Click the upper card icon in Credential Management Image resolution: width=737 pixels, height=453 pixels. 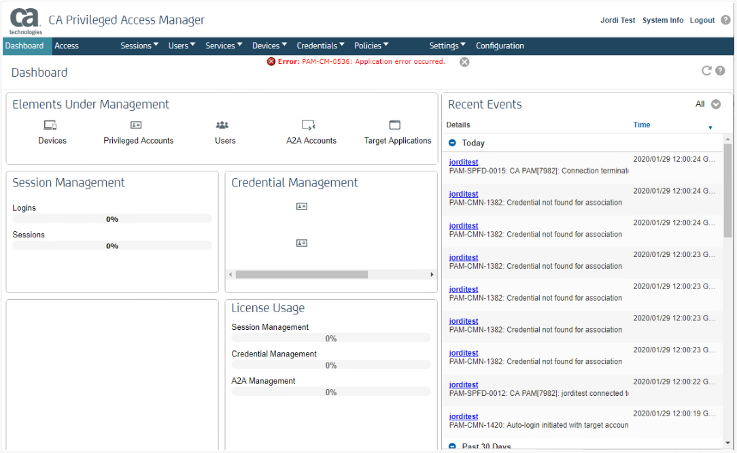pos(302,207)
